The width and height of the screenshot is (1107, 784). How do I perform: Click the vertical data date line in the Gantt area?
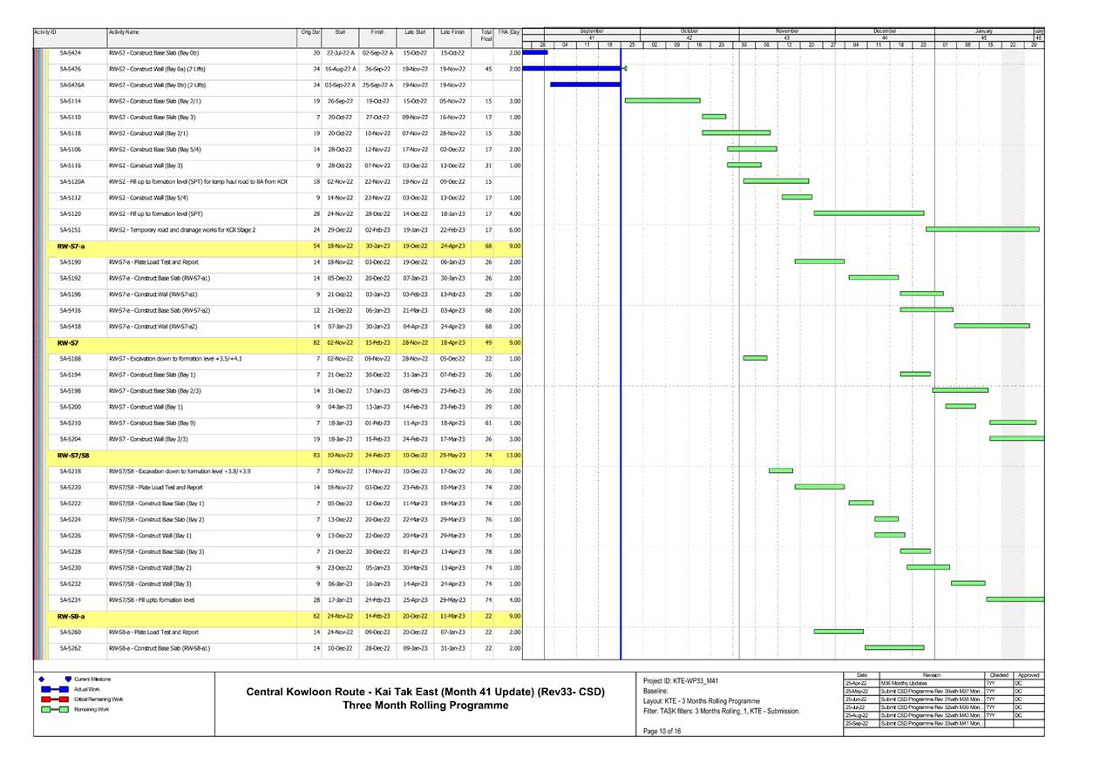pyautogui.click(x=621, y=348)
